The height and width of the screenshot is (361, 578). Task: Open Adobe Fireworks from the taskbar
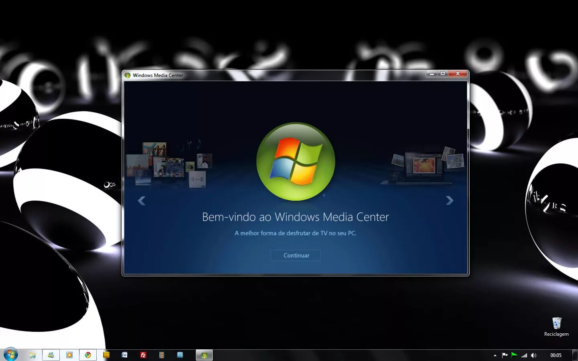[106, 355]
